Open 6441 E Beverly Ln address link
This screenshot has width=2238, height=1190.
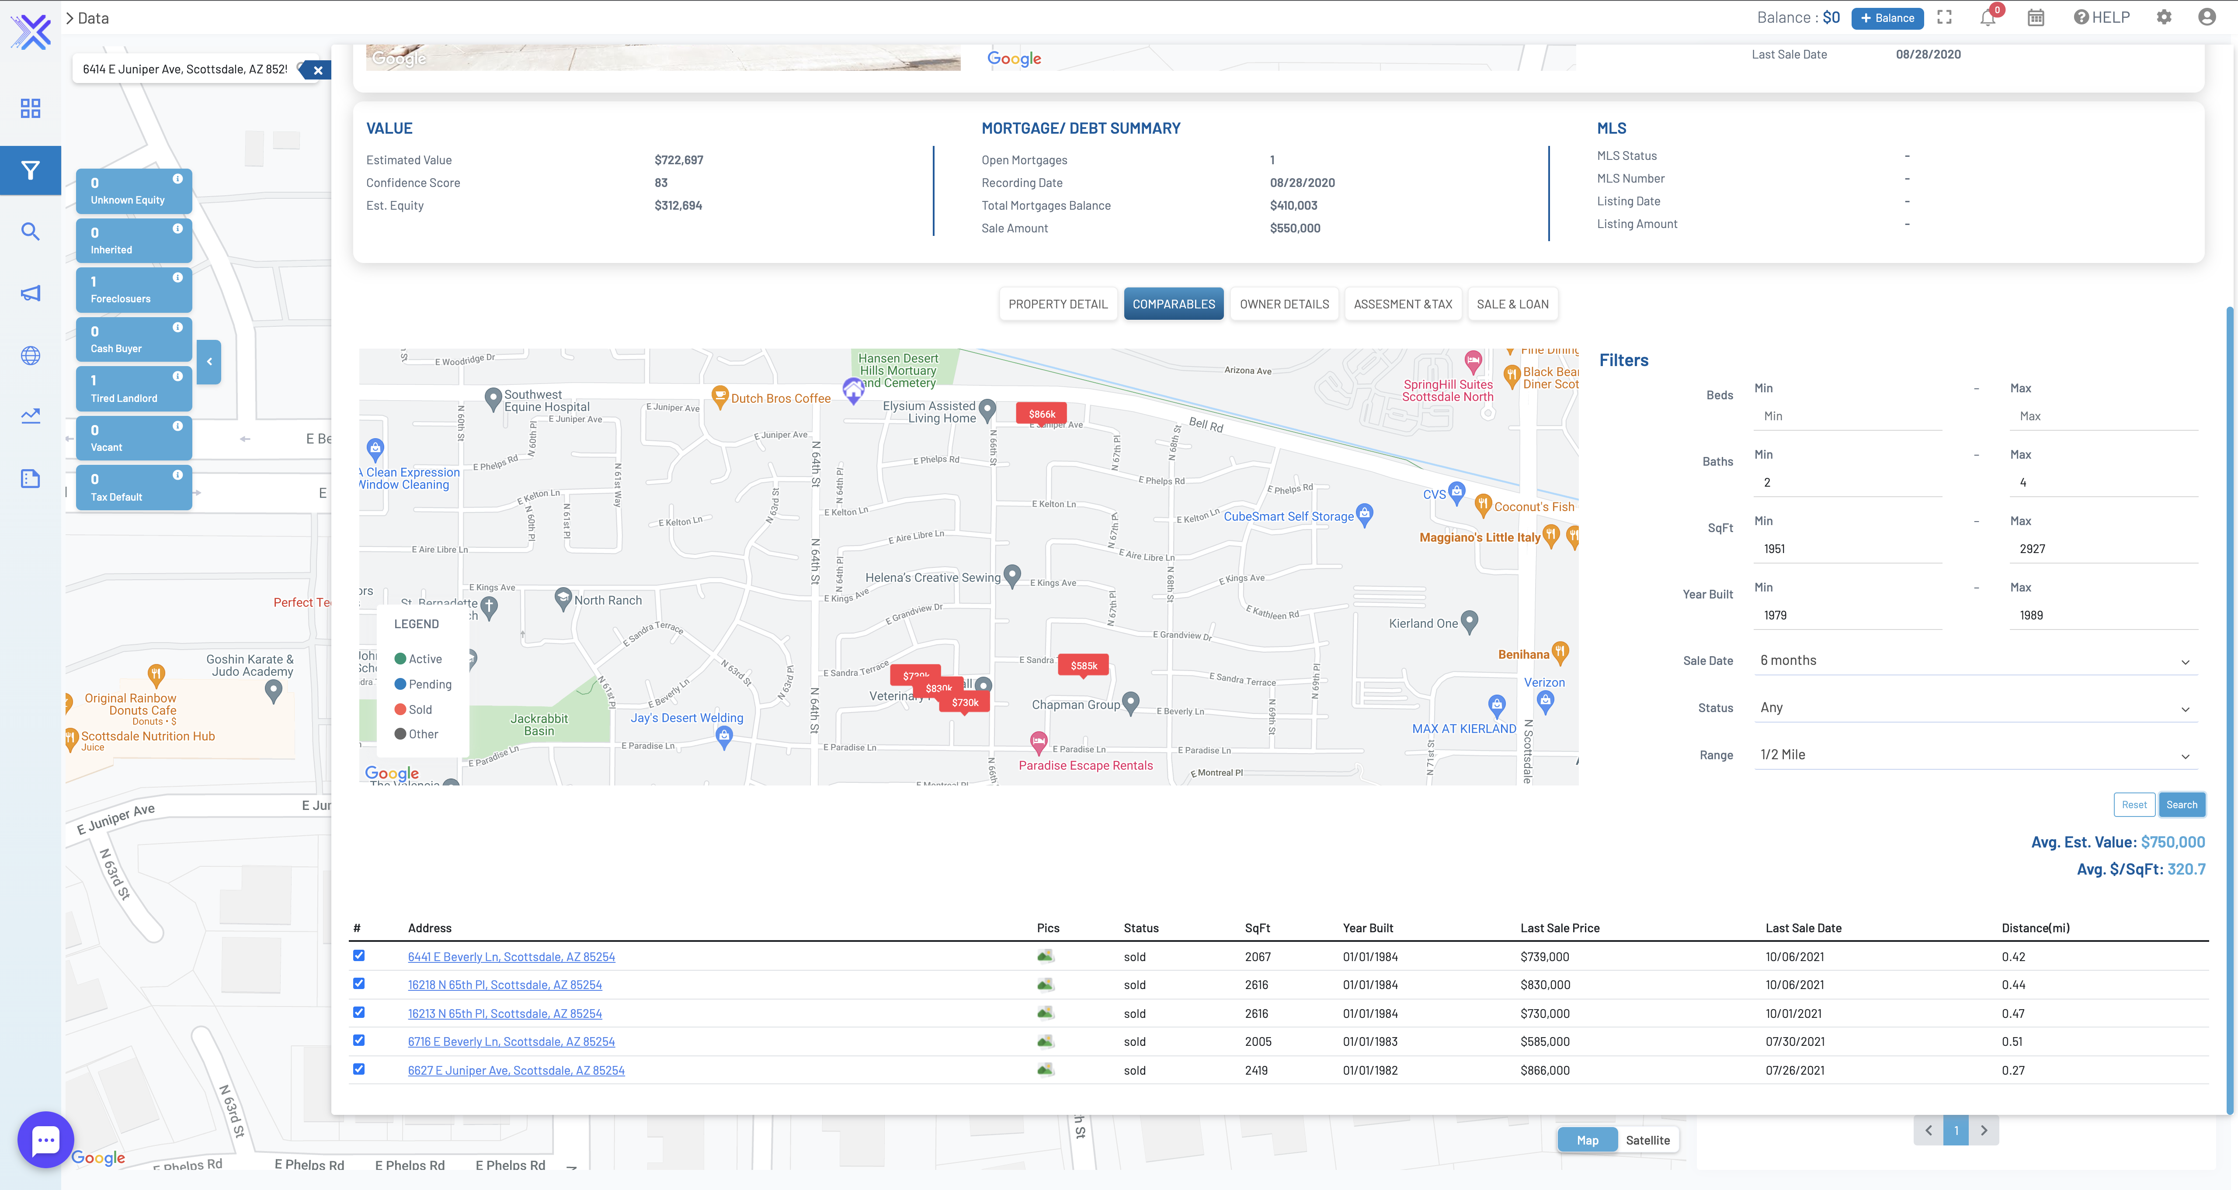tap(511, 957)
